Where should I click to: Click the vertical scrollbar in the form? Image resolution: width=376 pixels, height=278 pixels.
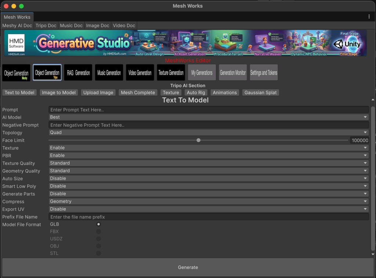click(373, 178)
